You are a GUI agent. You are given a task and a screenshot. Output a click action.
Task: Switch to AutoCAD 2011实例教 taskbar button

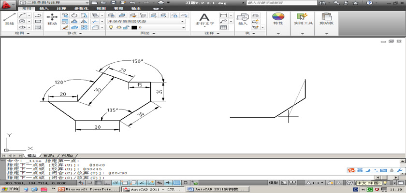(218, 189)
